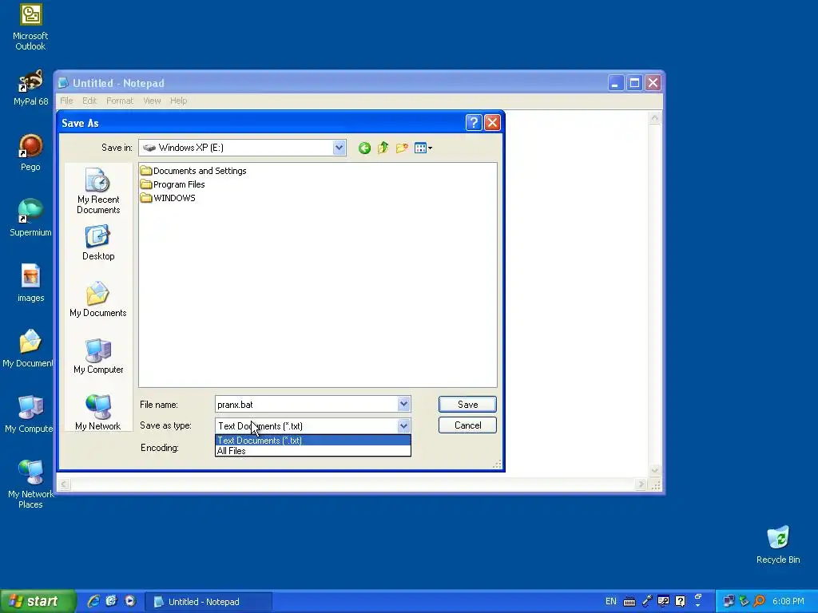Click the Save As help button
818x613 pixels.
tap(473, 122)
